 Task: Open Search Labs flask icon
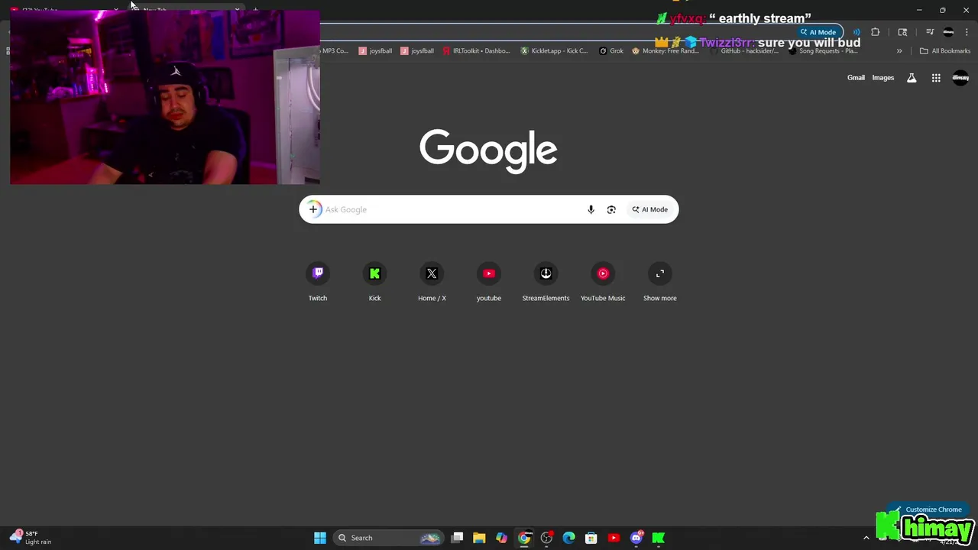click(912, 78)
